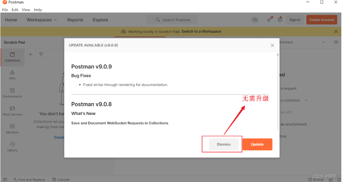
Task: Close the Update Available dialog with X
Action: click(272, 45)
